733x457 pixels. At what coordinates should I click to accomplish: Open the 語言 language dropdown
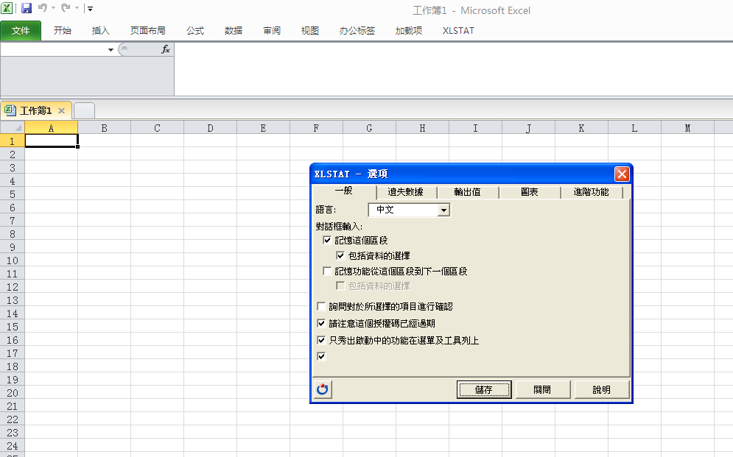(x=443, y=210)
